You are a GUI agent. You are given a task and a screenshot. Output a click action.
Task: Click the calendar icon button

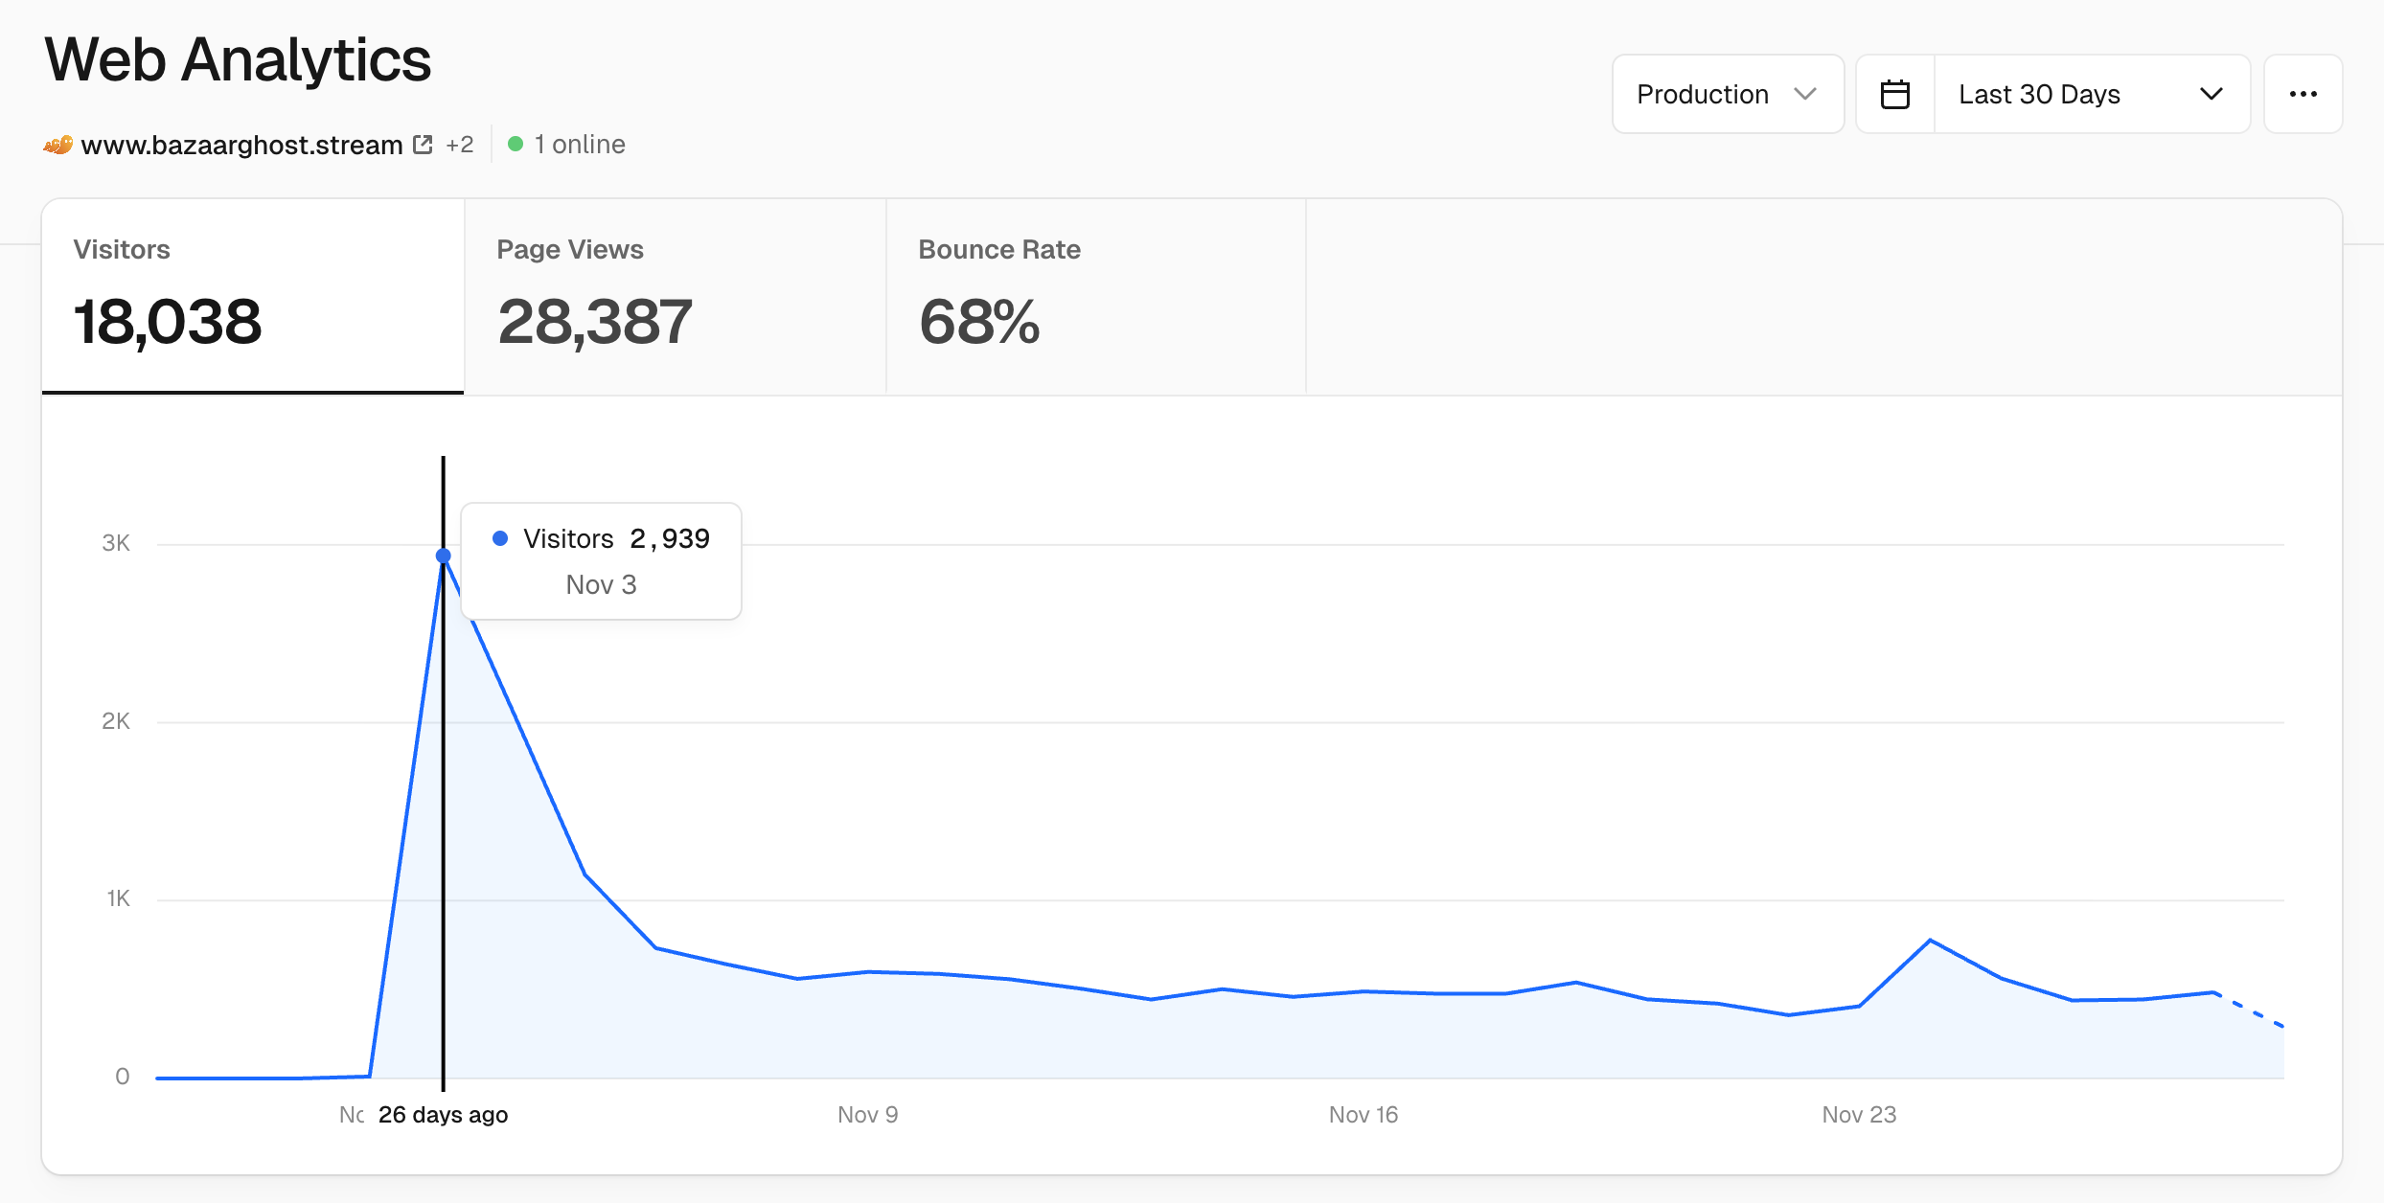click(x=1894, y=94)
